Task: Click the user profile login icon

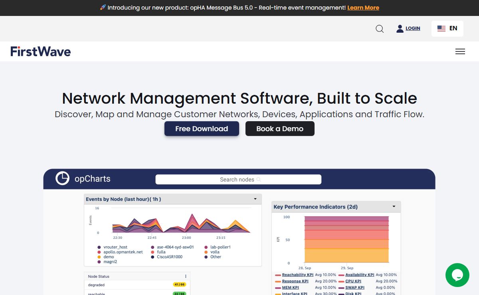Action: click(400, 28)
